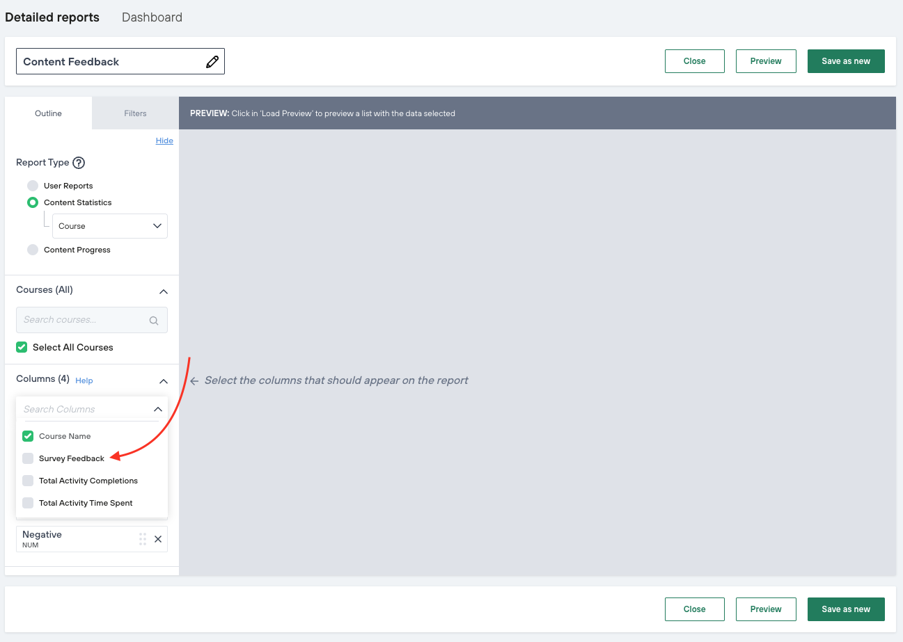
Task: Switch to the Filters tab
Action: tap(135, 113)
